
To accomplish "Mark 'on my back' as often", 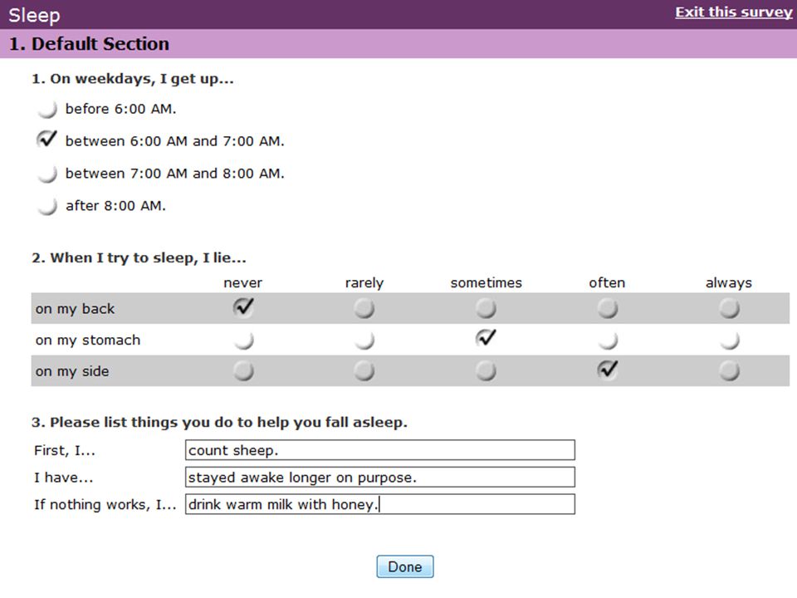I will pos(608,308).
